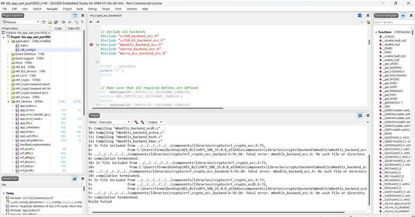Click the collapse tree icon in Project Explorer toolbar

pos(76,22)
